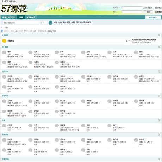162x162 pixels.
Task: Open the 辽宁省 forum link
Action: pos(10,86)
